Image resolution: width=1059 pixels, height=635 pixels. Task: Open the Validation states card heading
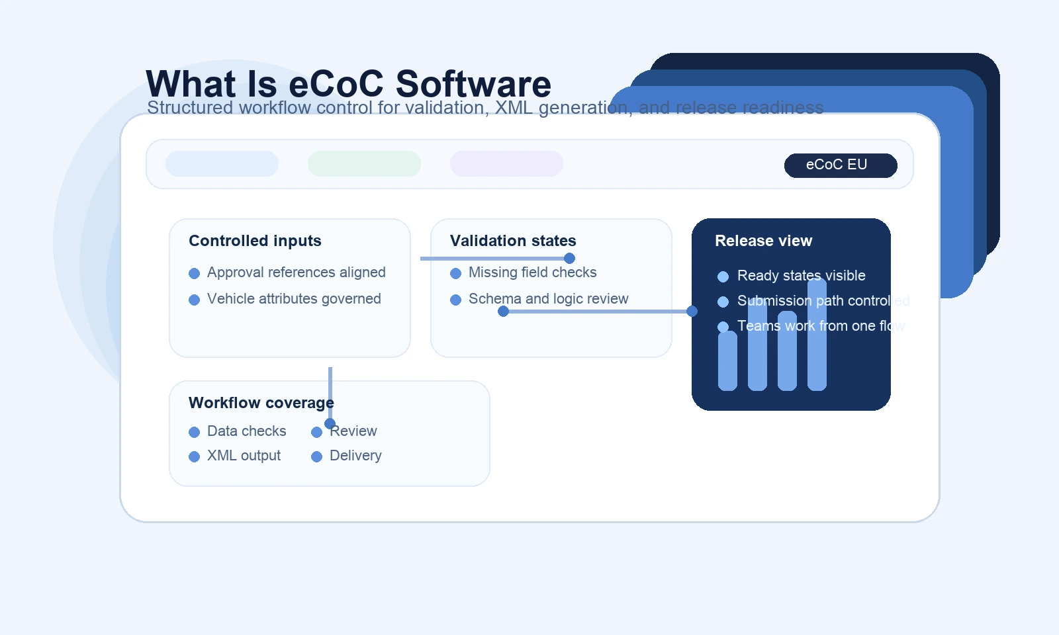click(513, 241)
